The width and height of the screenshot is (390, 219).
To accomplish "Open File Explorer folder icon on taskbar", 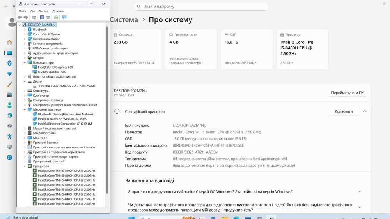I will 225,218.
